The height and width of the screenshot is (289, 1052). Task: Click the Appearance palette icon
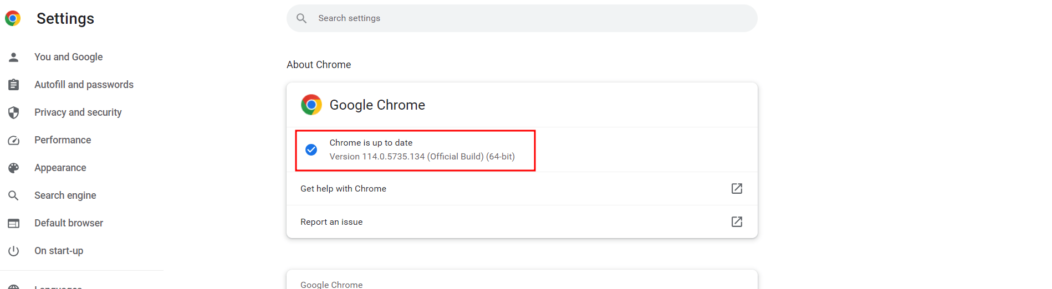(x=14, y=168)
